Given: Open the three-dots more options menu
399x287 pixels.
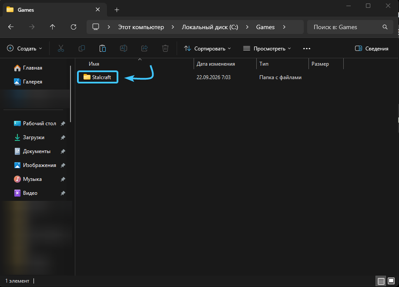Looking at the screenshot, I should (307, 49).
